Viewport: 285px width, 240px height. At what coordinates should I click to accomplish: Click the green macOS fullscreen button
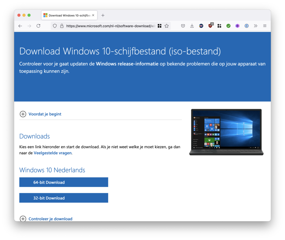coord(29,15)
